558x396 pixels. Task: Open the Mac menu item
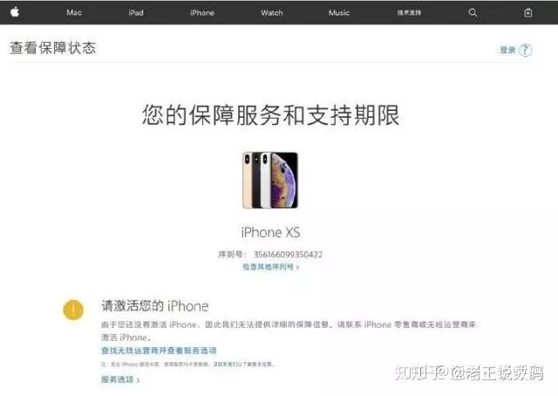(74, 13)
